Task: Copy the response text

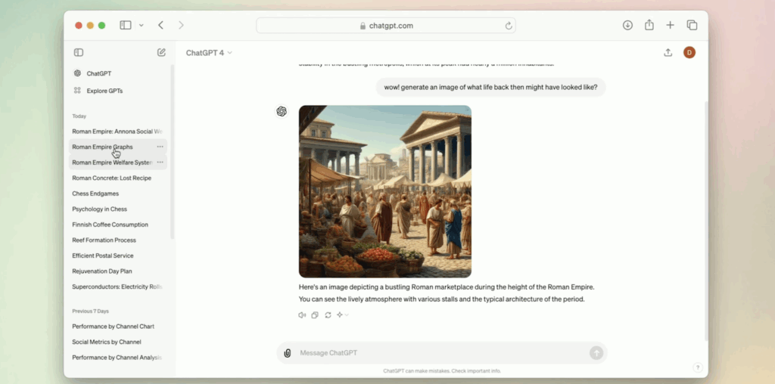Action: pyautogui.click(x=315, y=315)
